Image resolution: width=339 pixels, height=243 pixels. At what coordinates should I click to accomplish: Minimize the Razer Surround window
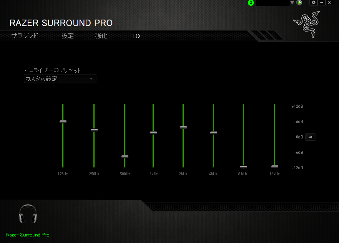tap(321, 2)
